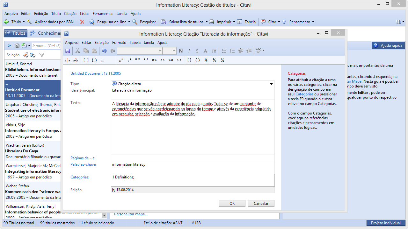Open the Tipo dropdown showing Citação direta
408x229 pixels.
(272, 84)
